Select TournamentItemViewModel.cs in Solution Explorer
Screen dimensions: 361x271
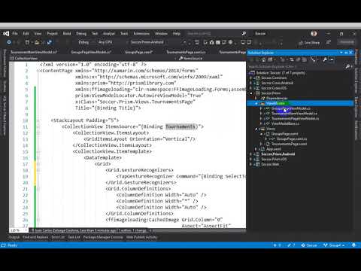pos(294,114)
